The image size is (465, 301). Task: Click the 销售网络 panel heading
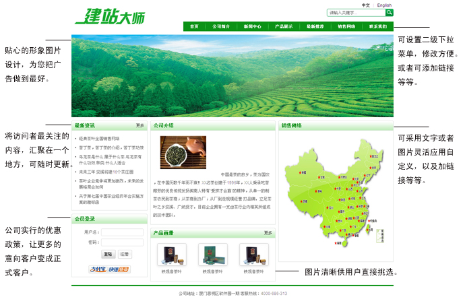(292, 126)
